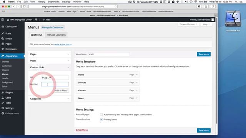Viewport: 246px width, 138px height.
Task: Expand the Contact menu item options
Action: [x=137, y=90]
